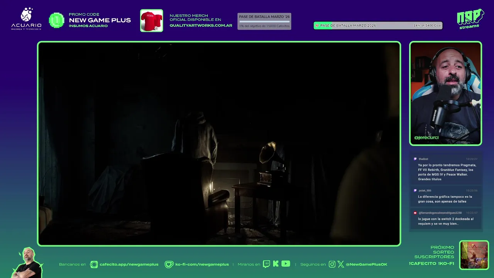The height and width of the screenshot is (278, 494).
Task: Click the Twitch icon in the footer
Action: [x=266, y=264]
